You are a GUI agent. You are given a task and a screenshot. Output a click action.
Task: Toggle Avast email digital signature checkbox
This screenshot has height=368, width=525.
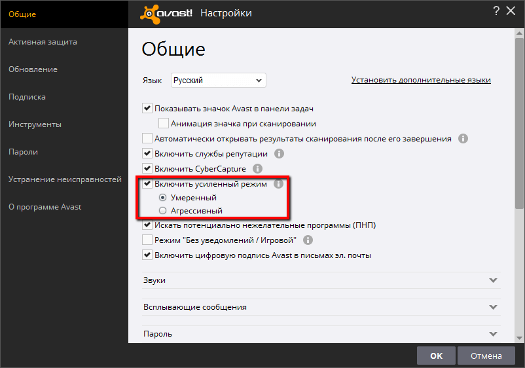(x=147, y=255)
